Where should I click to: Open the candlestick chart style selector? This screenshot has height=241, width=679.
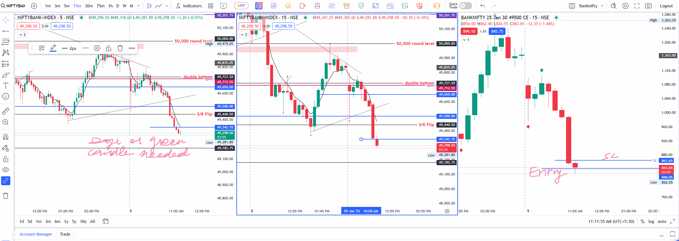click(149, 6)
